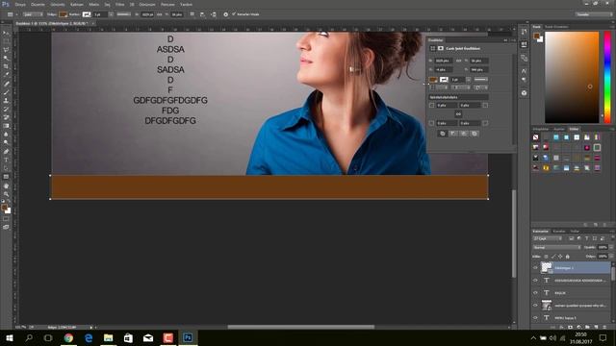The height and width of the screenshot is (346, 616).
Task: Click the fill color swatch in options bar
Action: (63, 14)
